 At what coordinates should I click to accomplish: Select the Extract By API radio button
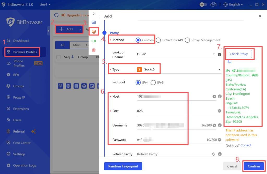click(x=158, y=40)
